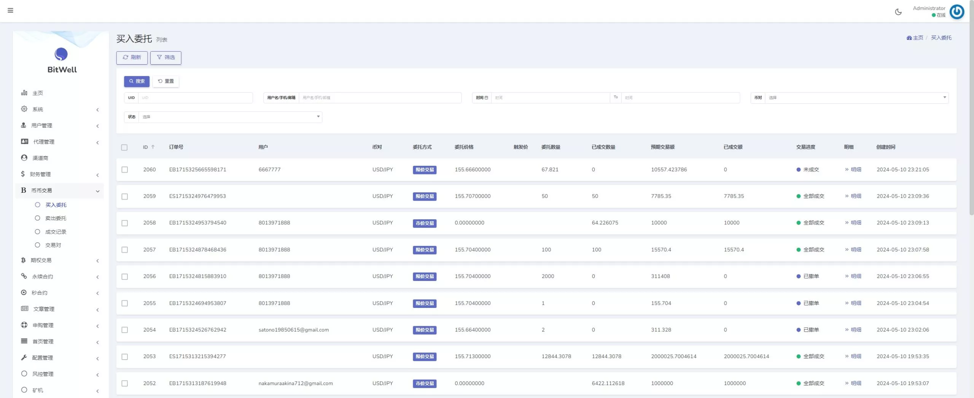
Task: Check the select-all checkbox in table header
Action: pyautogui.click(x=124, y=147)
